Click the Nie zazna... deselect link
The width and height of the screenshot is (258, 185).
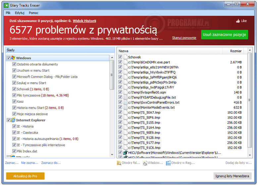point(29,163)
